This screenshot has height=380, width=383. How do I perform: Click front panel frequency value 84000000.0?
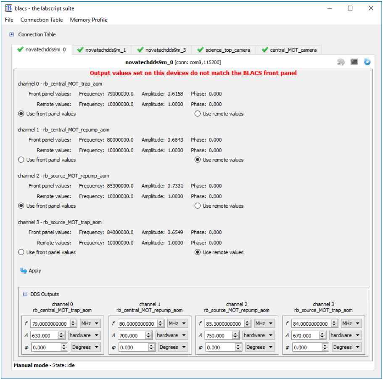tap(120, 232)
